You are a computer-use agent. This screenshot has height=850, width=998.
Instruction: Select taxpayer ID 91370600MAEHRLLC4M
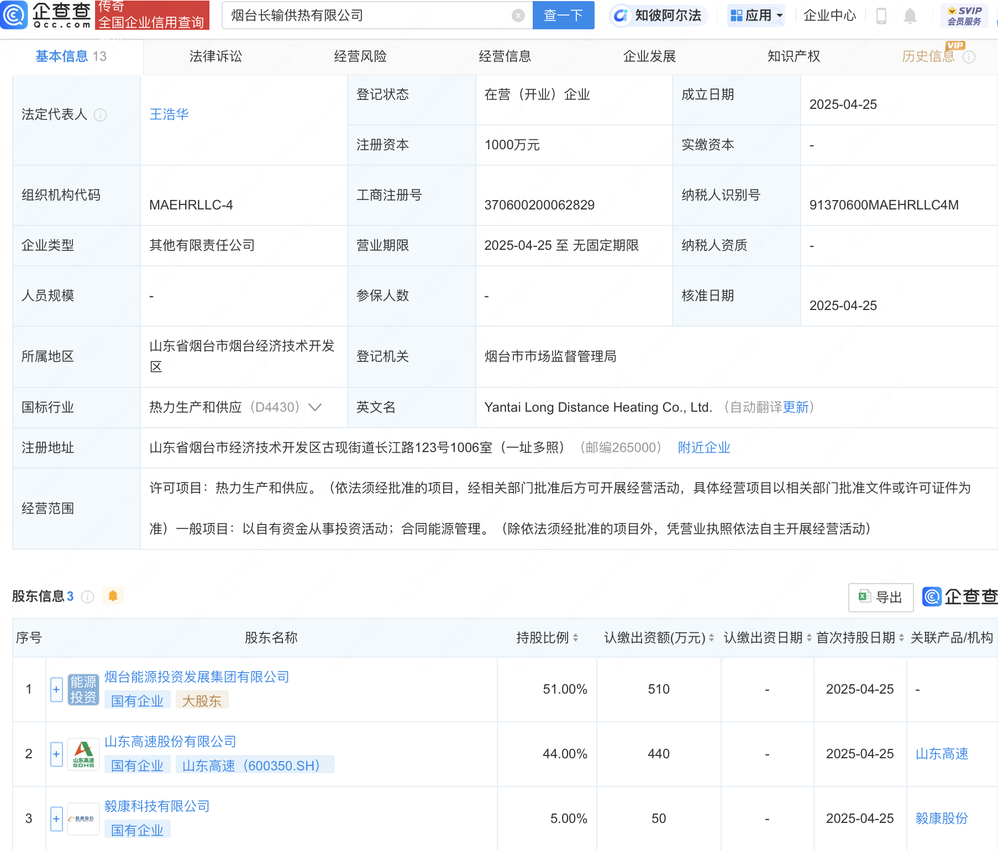884,205
